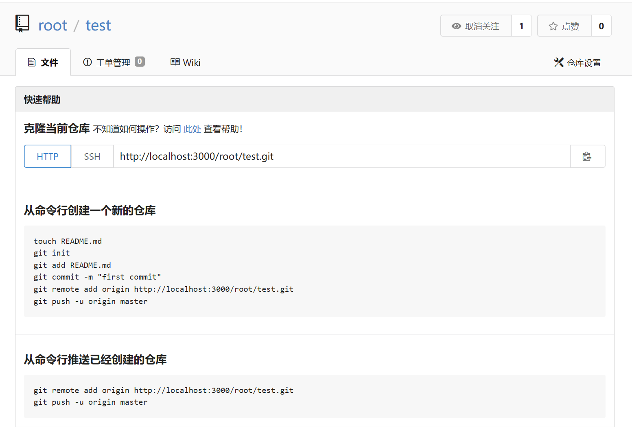View the stargazers count showing 0
The image size is (632, 434).
601,26
